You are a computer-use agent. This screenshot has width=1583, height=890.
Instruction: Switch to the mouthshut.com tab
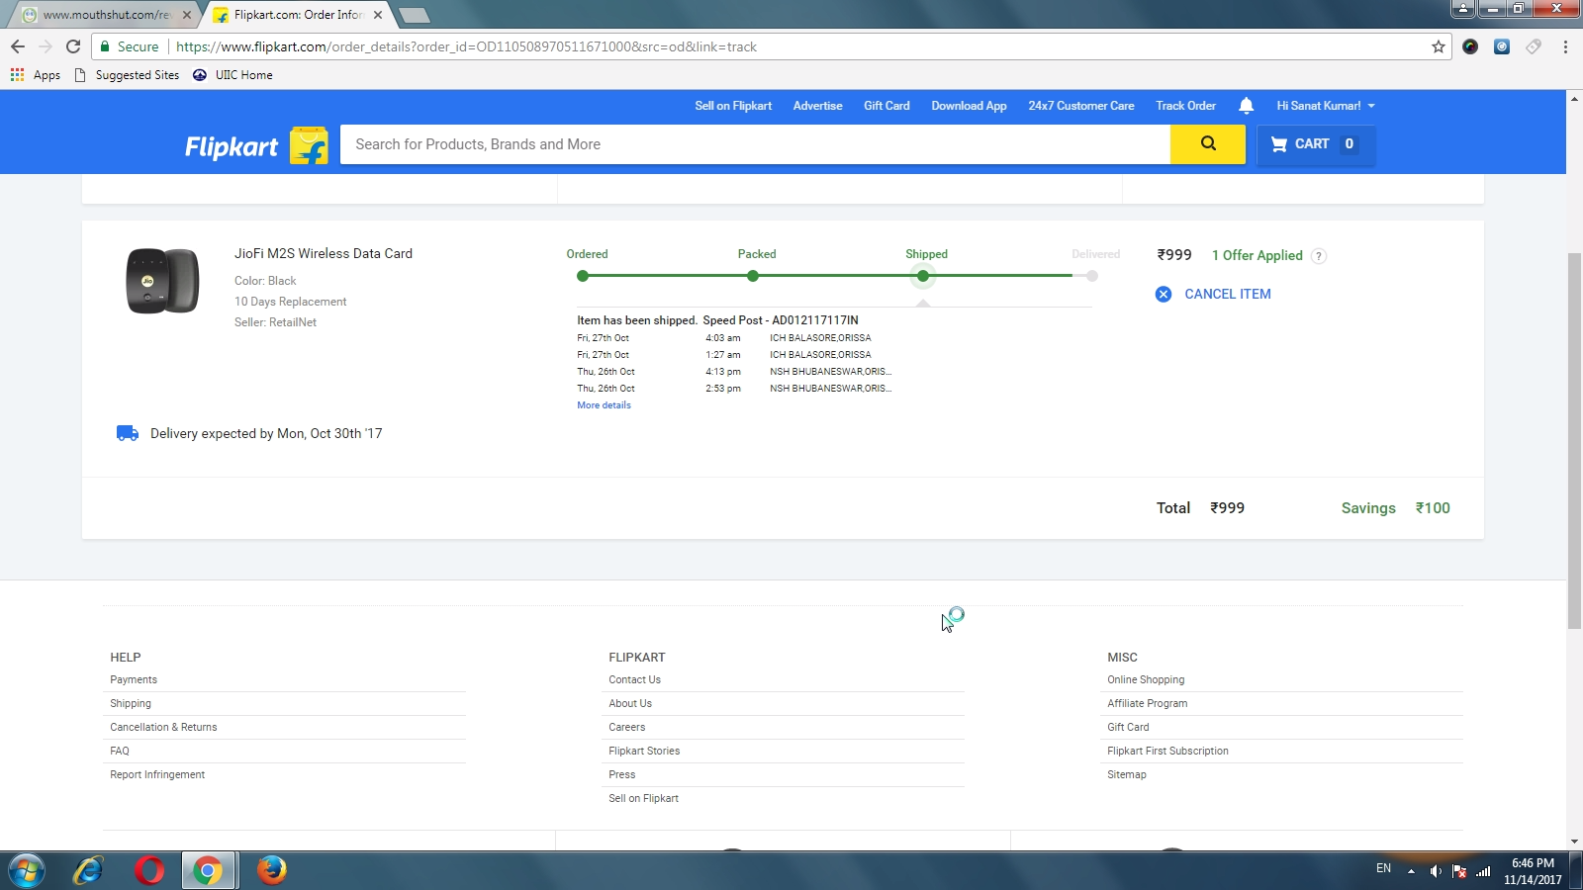click(106, 15)
